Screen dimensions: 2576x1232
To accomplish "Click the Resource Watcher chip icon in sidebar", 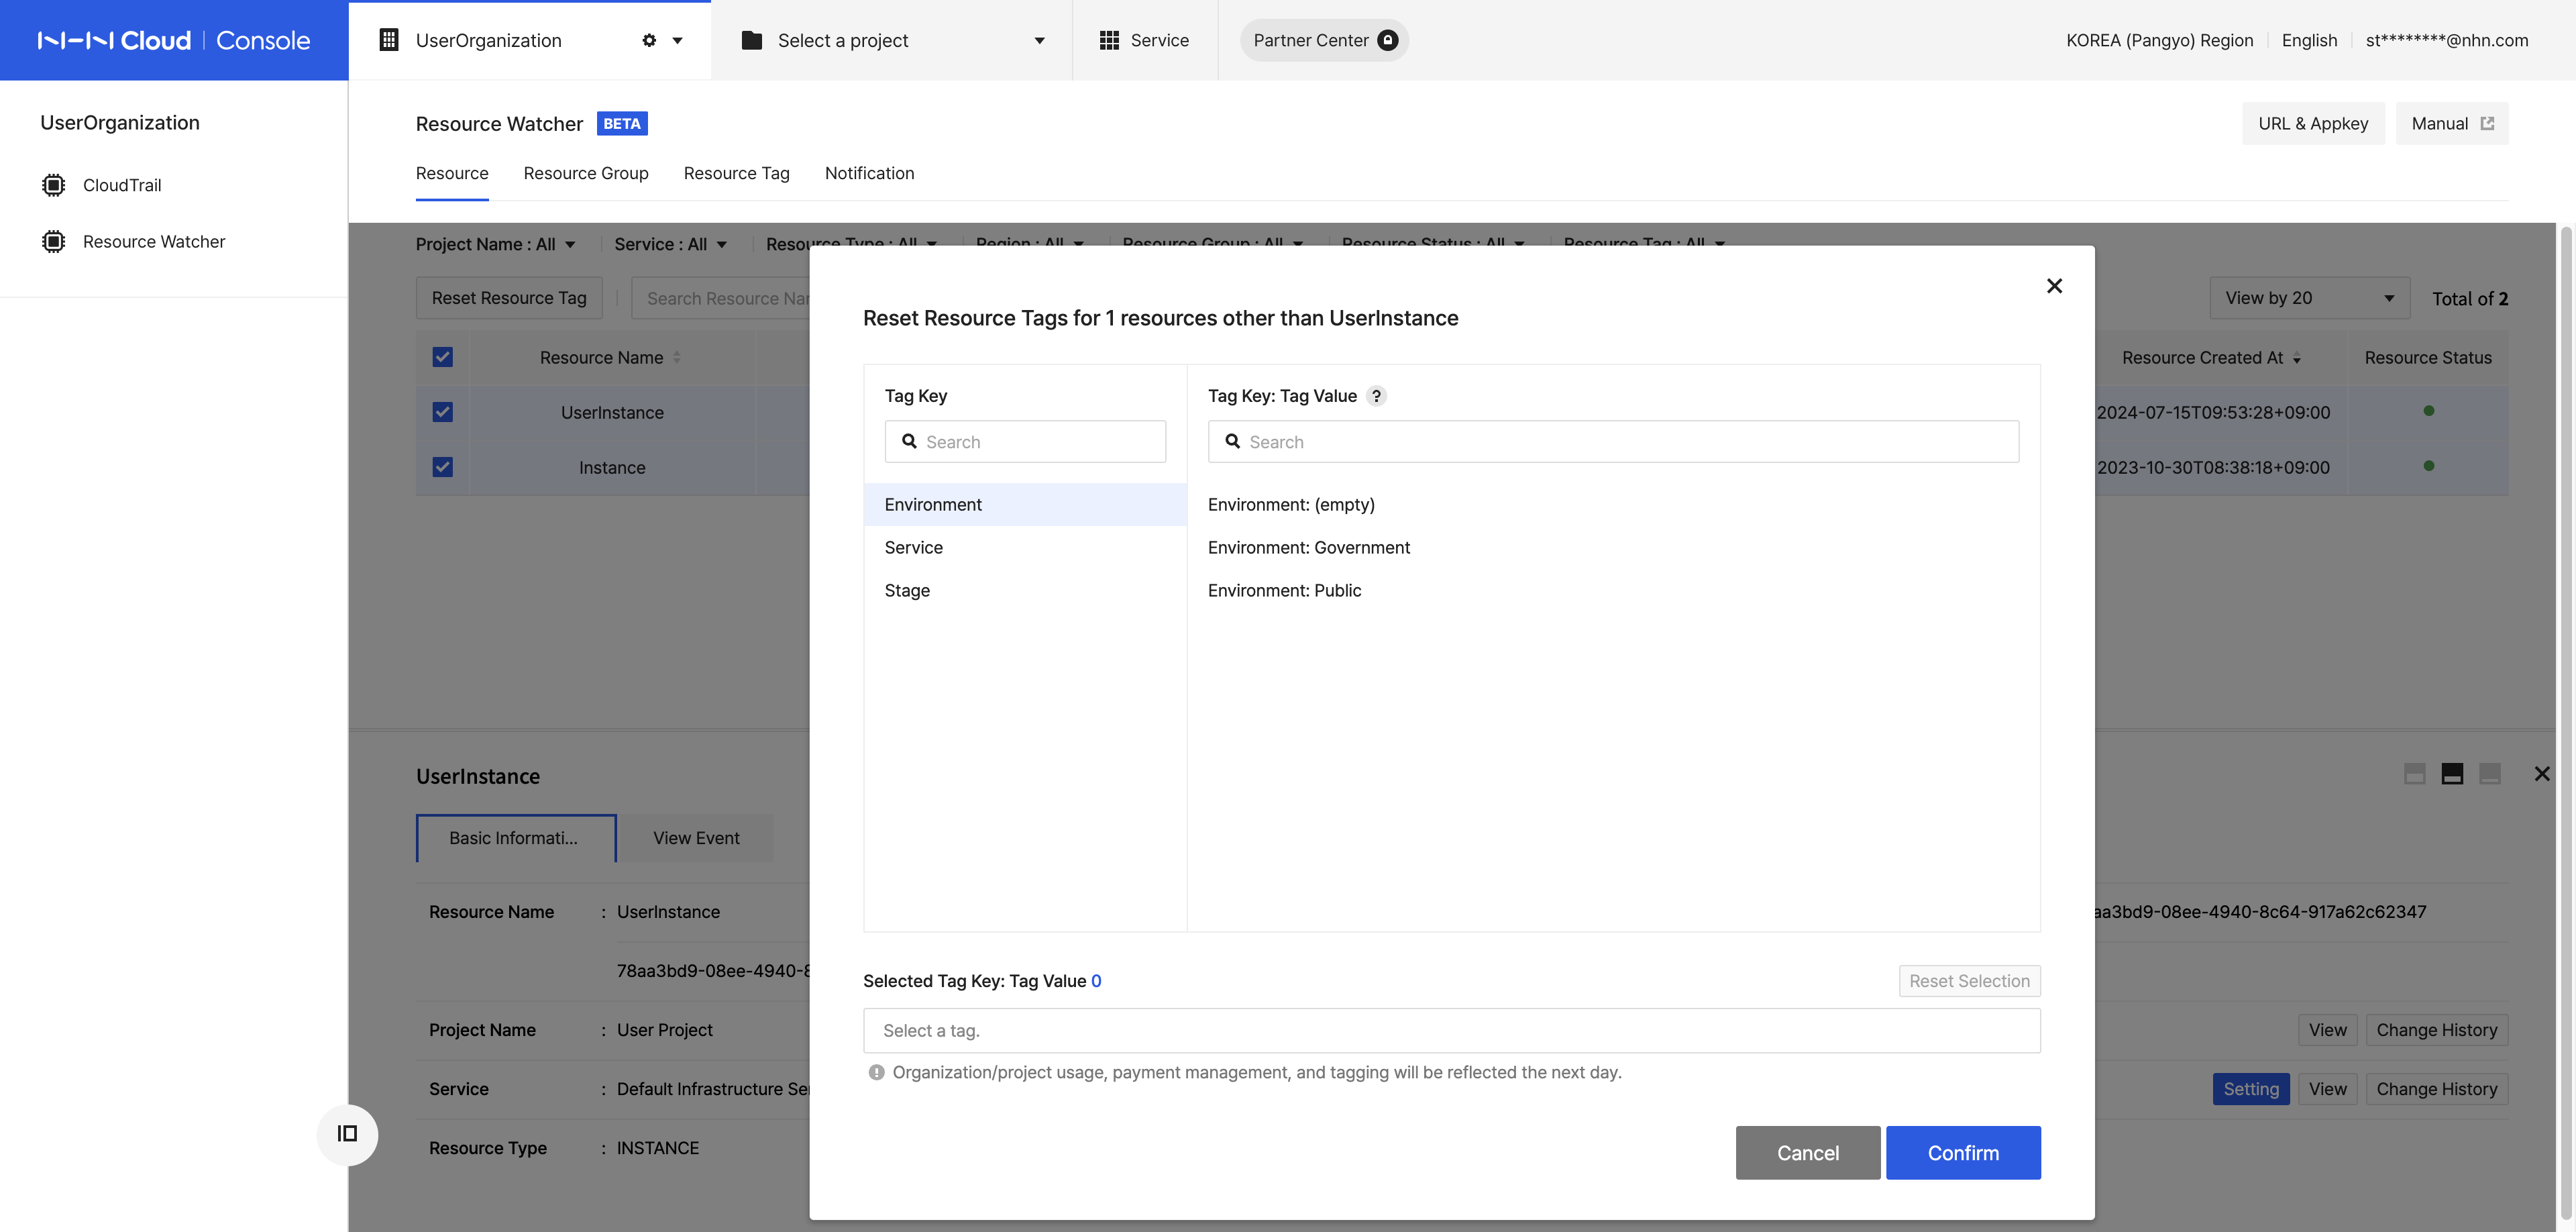I will (x=54, y=241).
